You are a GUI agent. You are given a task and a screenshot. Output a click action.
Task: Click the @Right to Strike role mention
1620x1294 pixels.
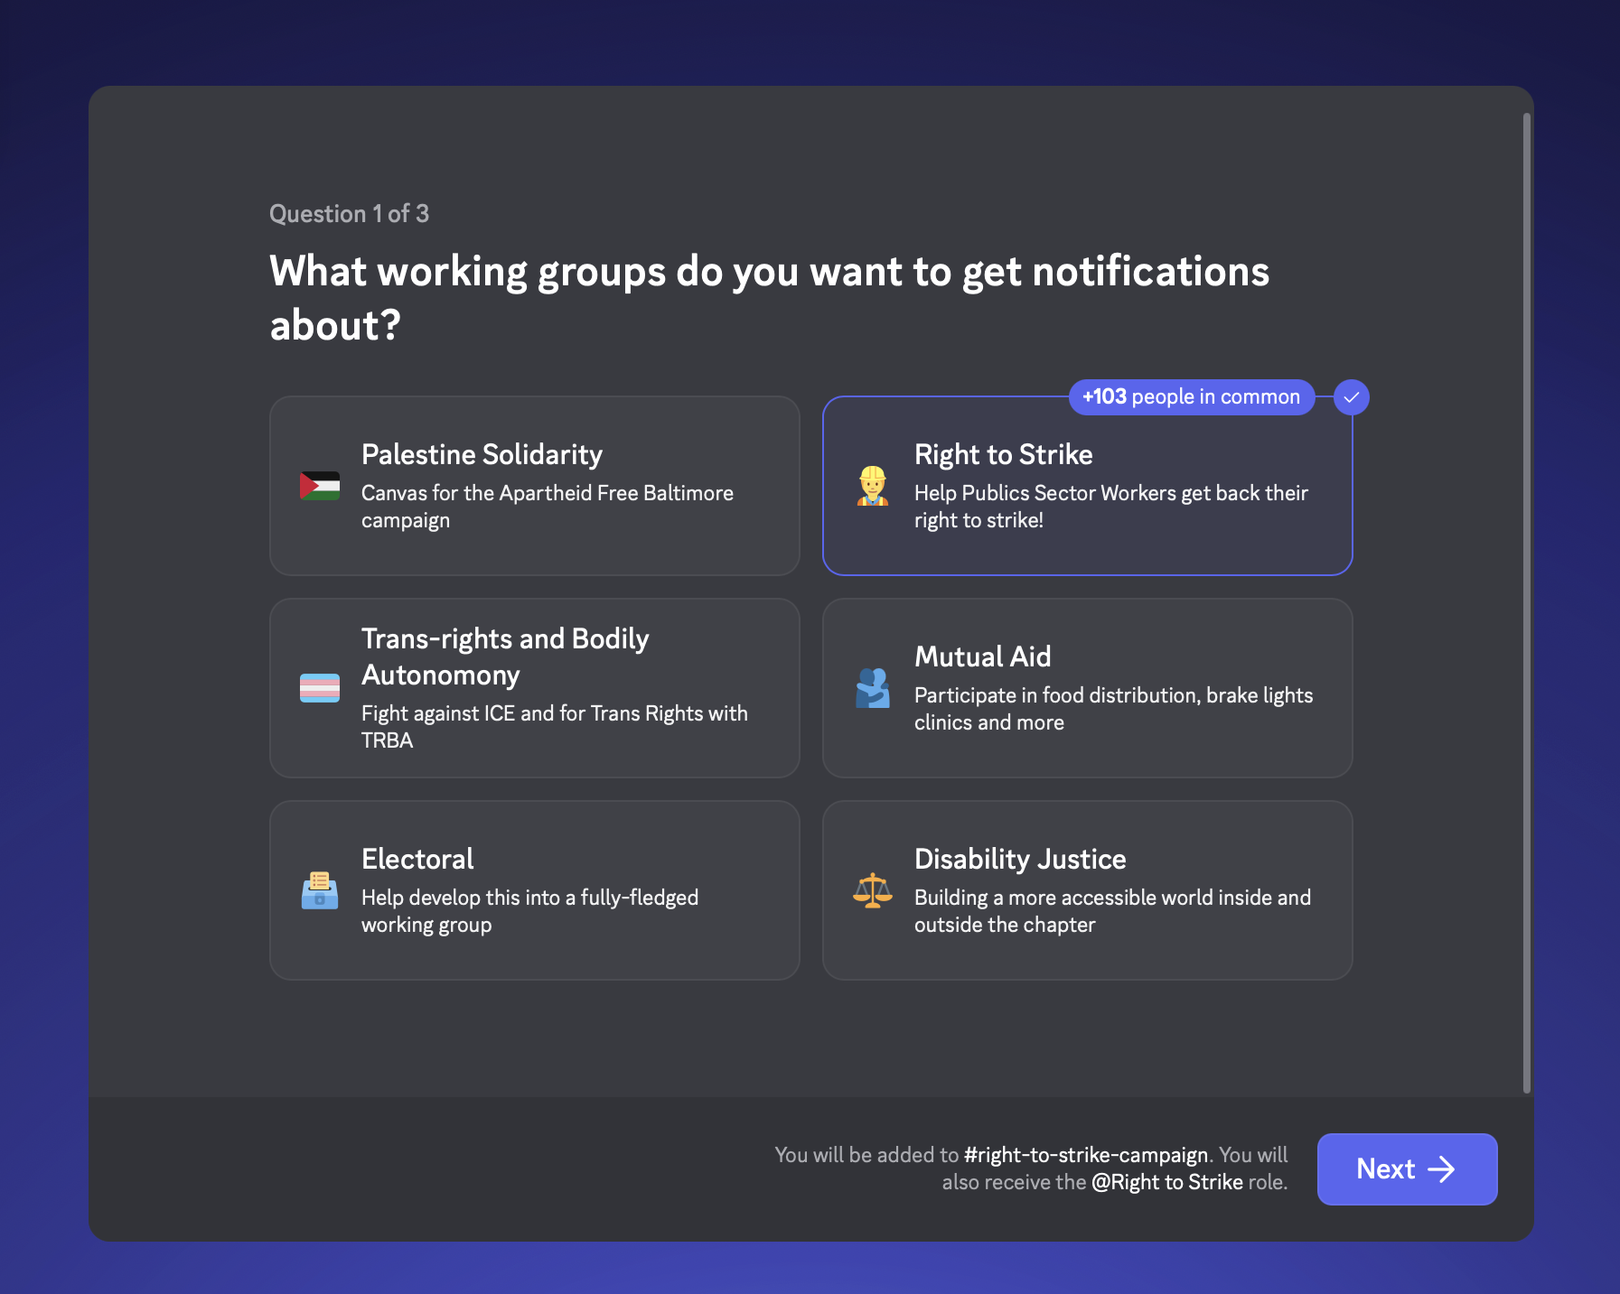(x=1167, y=1182)
